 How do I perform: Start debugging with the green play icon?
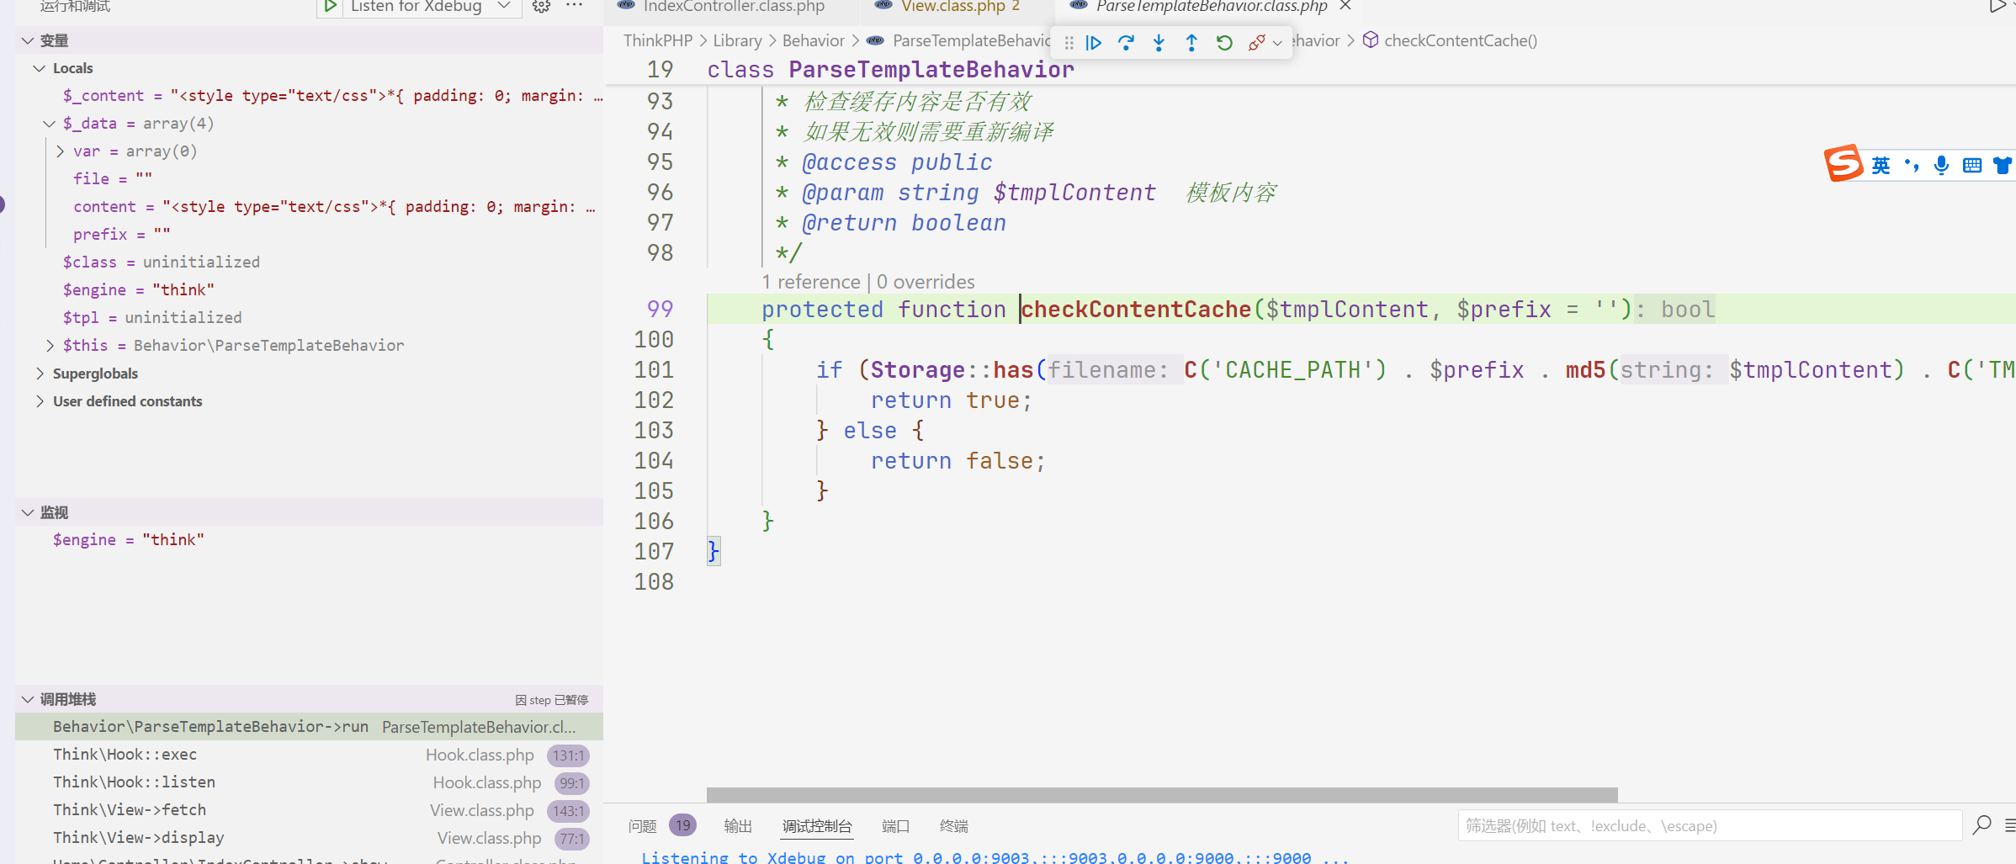tap(330, 7)
